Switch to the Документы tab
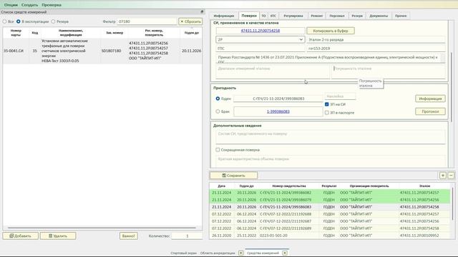 pyautogui.click(x=379, y=16)
